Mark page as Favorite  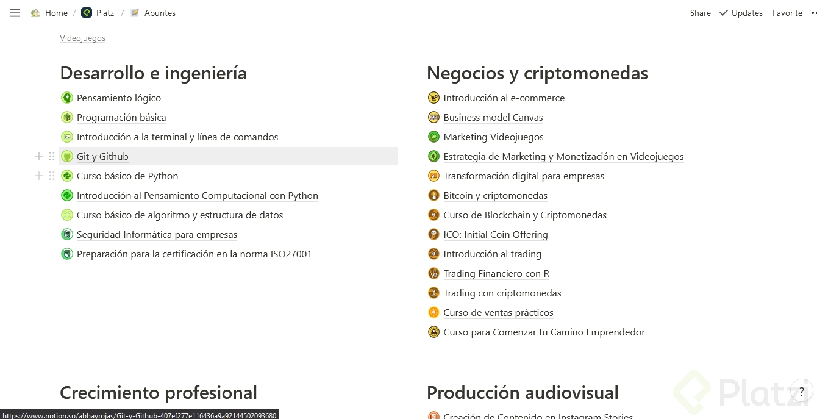(x=787, y=13)
